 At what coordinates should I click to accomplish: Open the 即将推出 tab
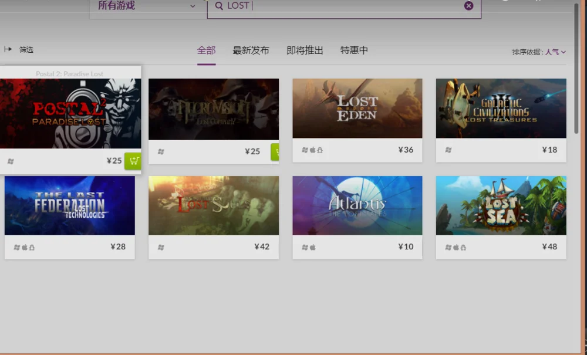pos(305,50)
